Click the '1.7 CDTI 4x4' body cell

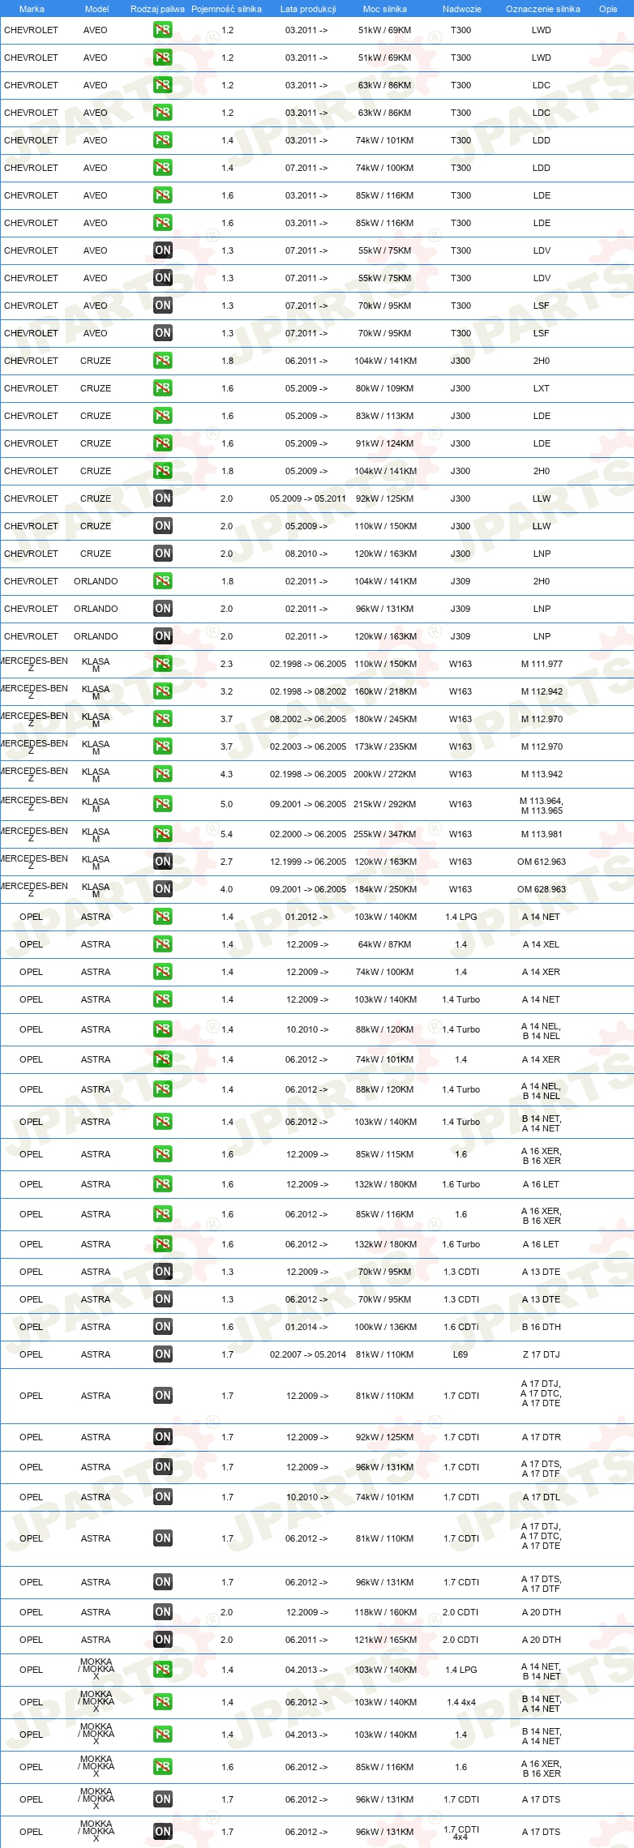click(x=461, y=1832)
